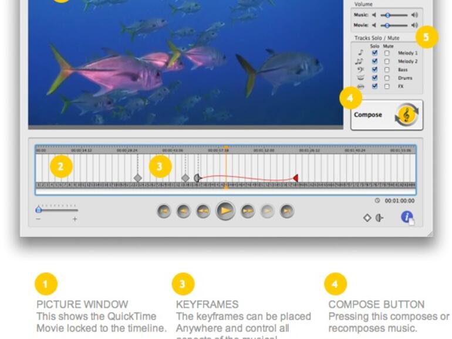This screenshot has height=339, width=452.
Task: Click the single-note Melody 1 track icon
Action: pyautogui.click(x=360, y=53)
